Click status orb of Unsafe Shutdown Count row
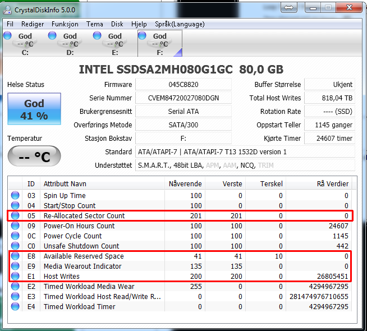This screenshot has width=367, height=331. pyautogui.click(x=15, y=246)
